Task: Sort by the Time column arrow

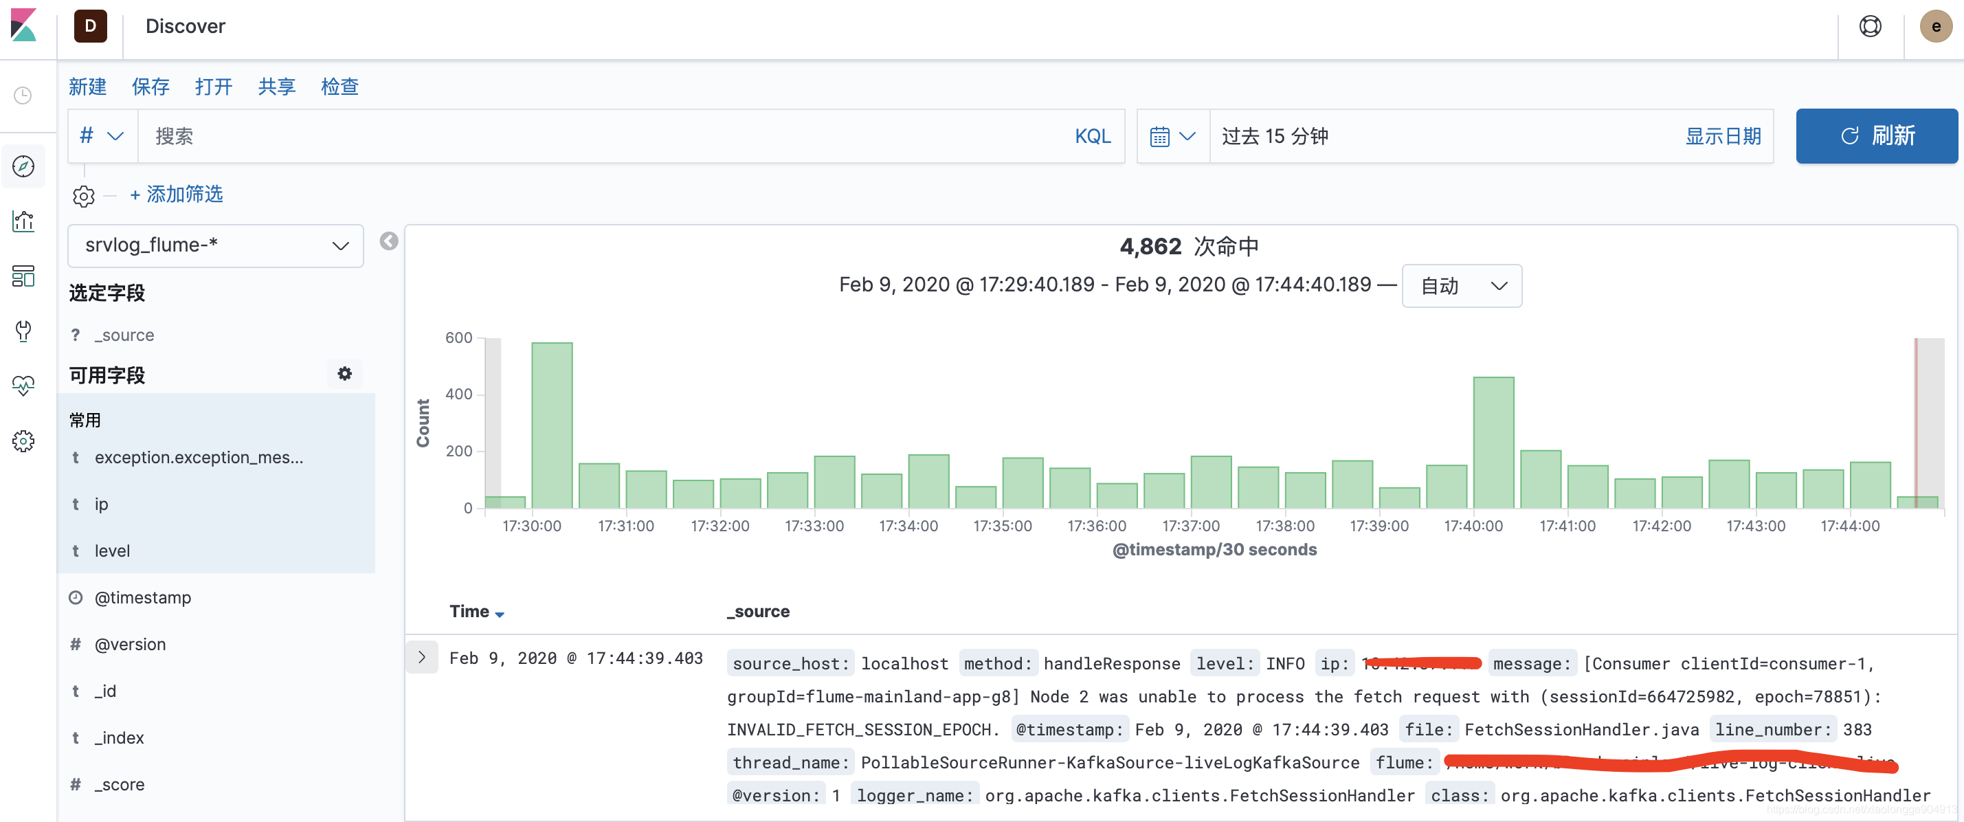Action: click(x=500, y=614)
